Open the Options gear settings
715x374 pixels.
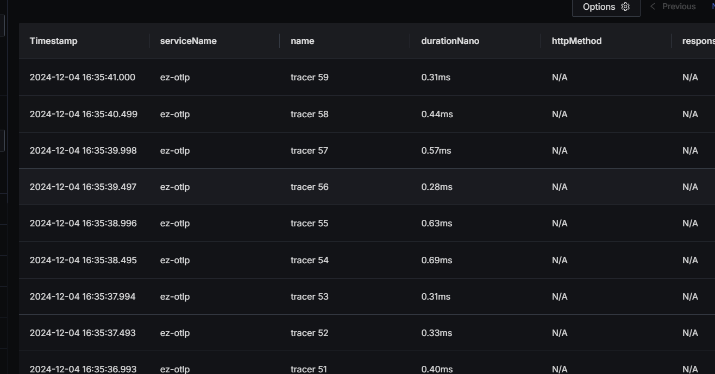pyautogui.click(x=606, y=7)
